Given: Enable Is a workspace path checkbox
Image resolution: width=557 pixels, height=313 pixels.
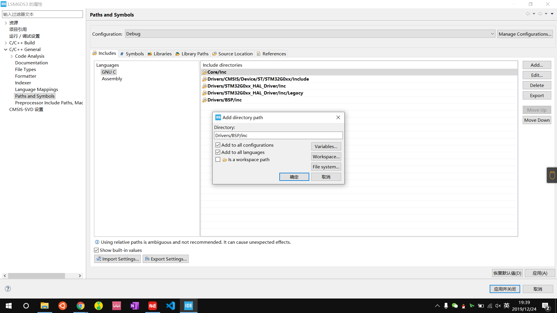Looking at the screenshot, I should pos(218,159).
